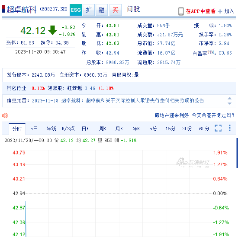The width and height of the screenshot is (238, 238).
Task: Click the page scrollbar thumb beside the chart
Action: 237,153
